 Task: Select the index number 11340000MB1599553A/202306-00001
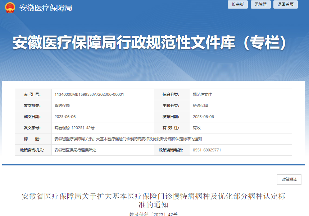89,94
